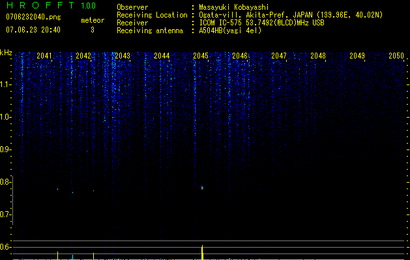Click the 2046 time axis marker
The image size is (410, 260).
coord(240,56)
